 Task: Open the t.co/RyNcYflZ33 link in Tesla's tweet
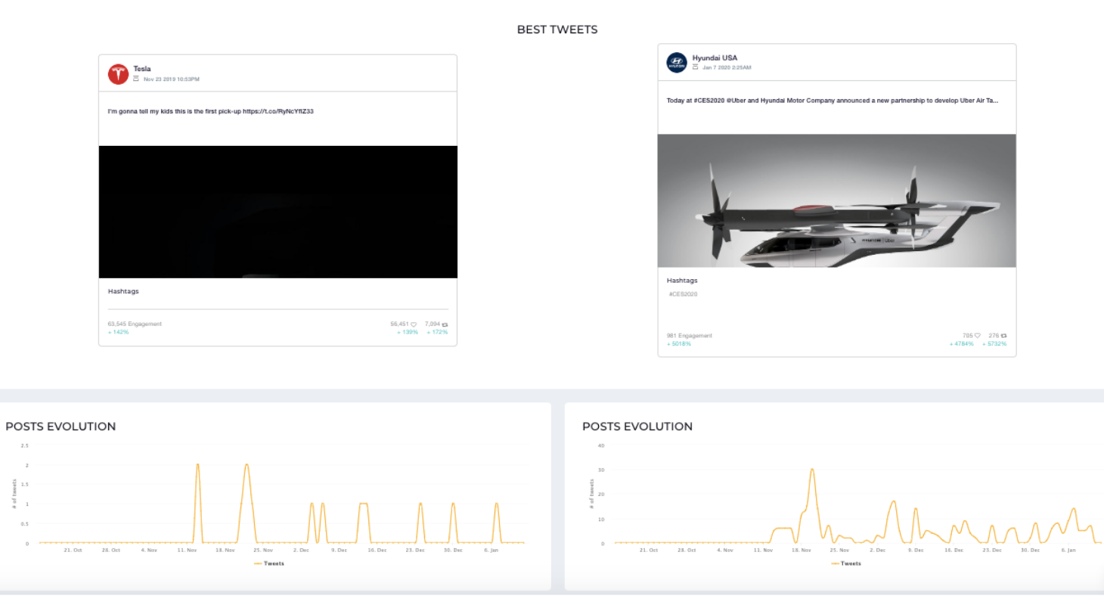click(x=278, y=111)
